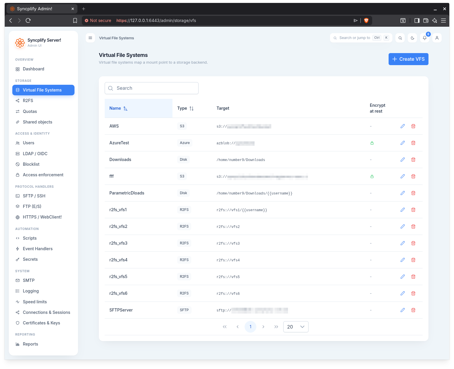Image resolution: width=454 pixels, height=369 pixels.
Task: Go to the previous page arrow
Action: (238, 327)
